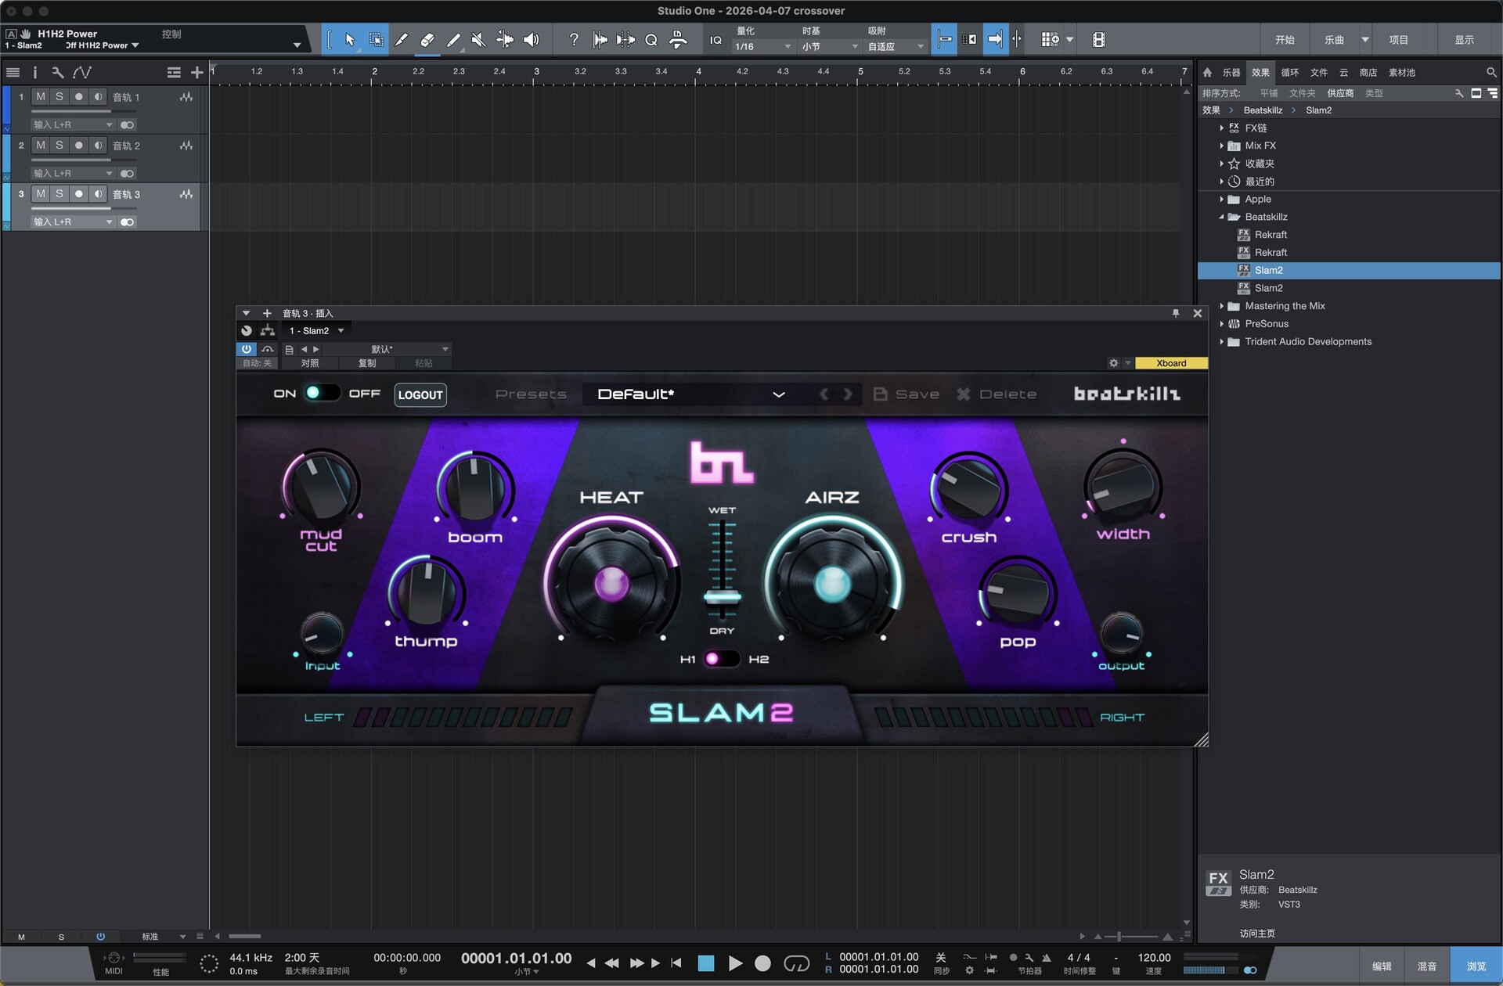
Task: Open track list wrench options
Action: 57,73
